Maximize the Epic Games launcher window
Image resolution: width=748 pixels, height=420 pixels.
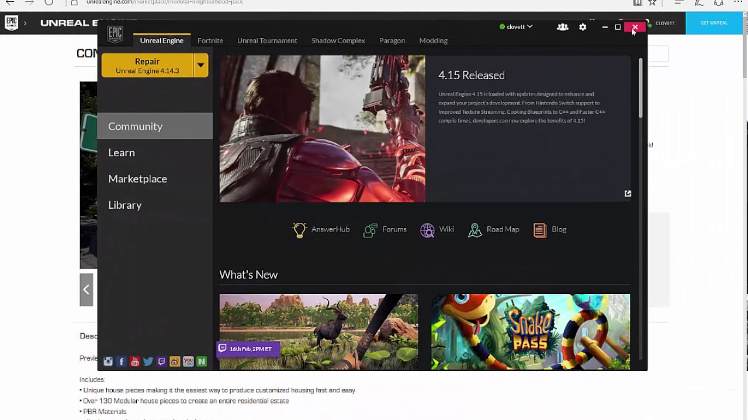point(618,27)
